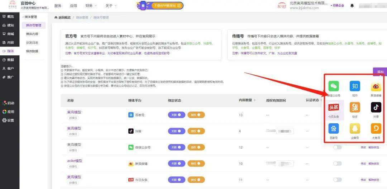
Task: Open 启动 in the left sidebar
Action: pos(8,103)
